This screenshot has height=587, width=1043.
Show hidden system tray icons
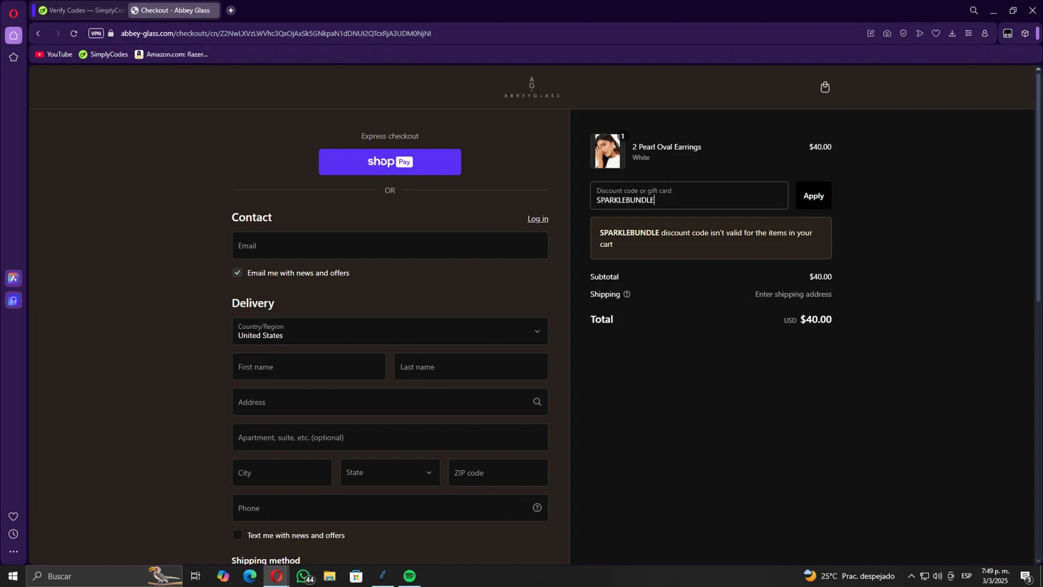911,576
